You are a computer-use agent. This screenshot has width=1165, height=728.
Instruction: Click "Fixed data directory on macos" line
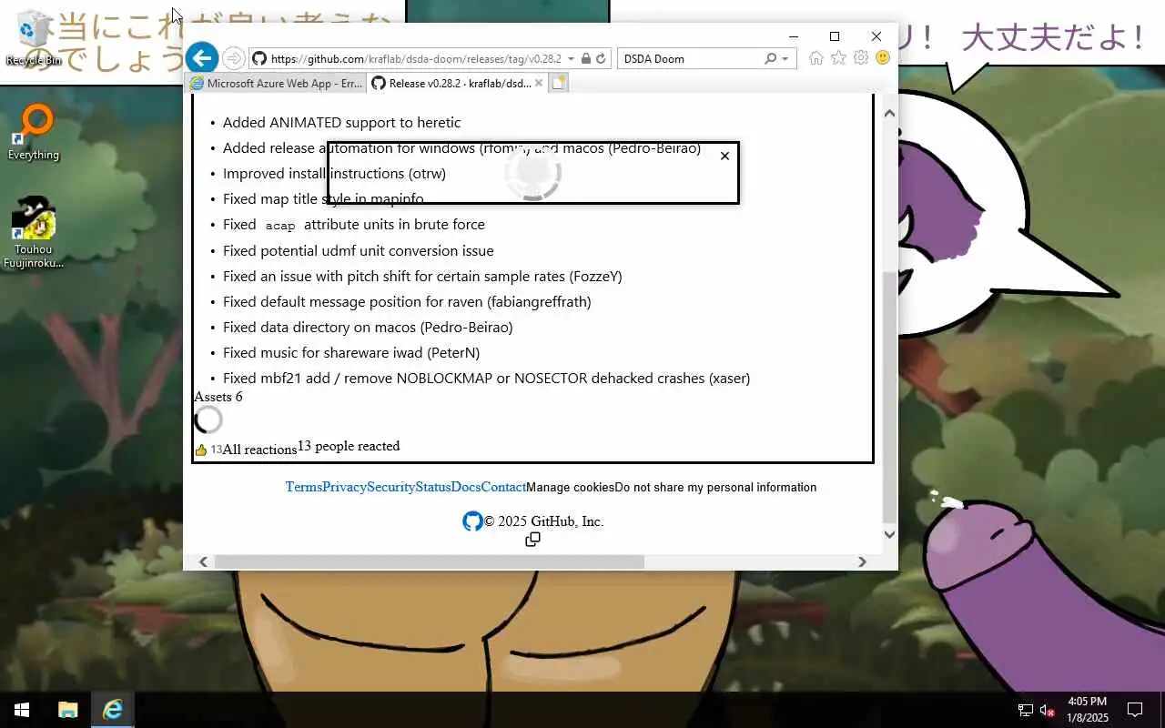(368, 327)
